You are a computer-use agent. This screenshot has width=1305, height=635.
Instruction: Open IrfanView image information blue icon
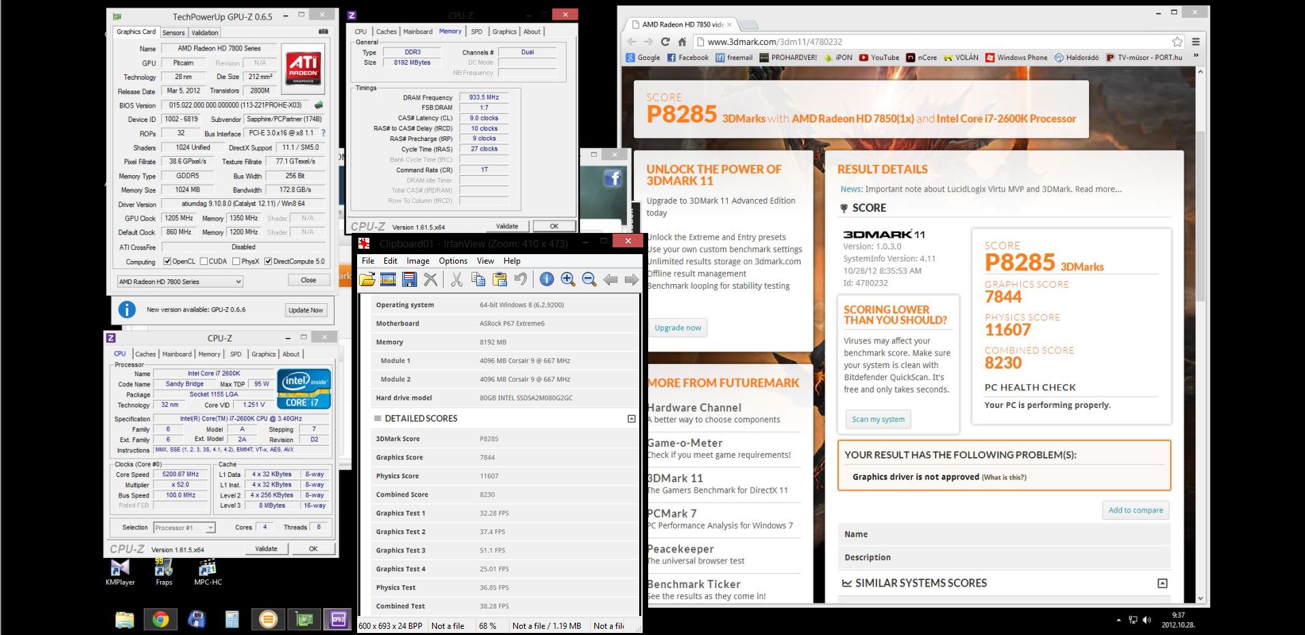click(x=547, y=279)
